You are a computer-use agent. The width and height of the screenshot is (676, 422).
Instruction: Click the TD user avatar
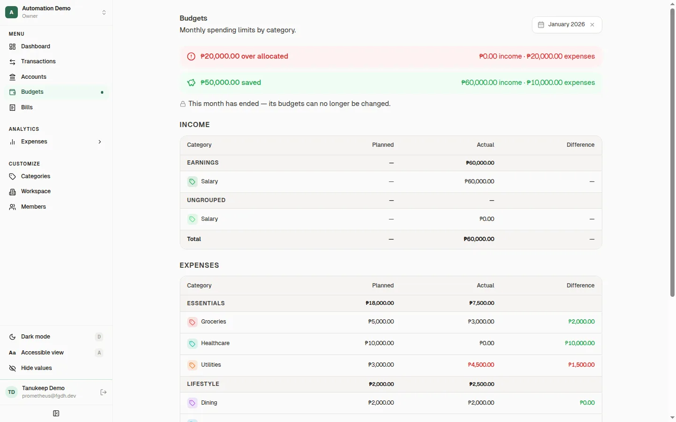(x=11, y=392)
